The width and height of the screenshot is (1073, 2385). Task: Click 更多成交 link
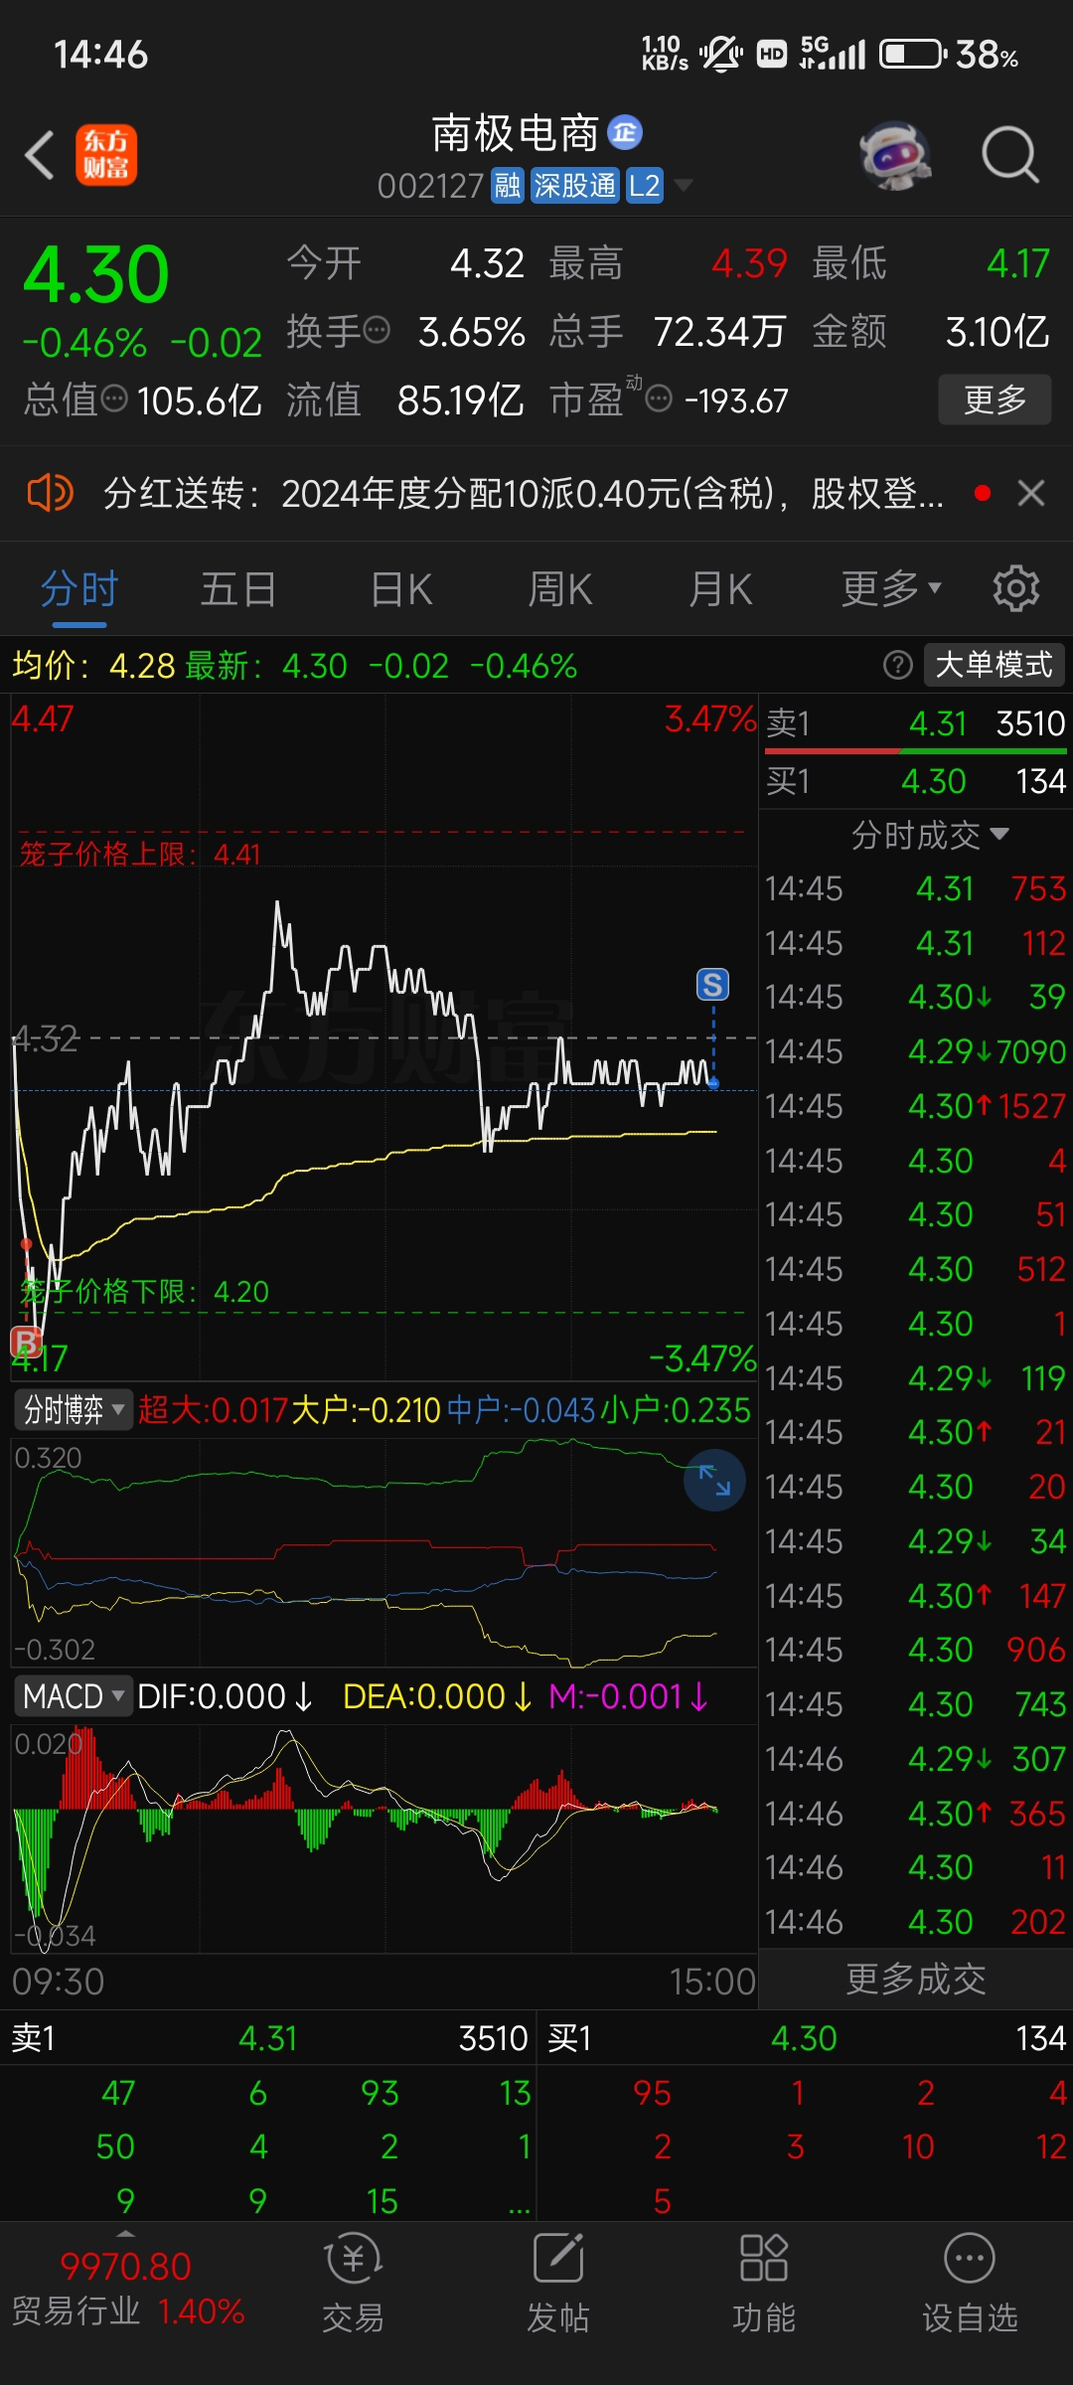pos(915,1980)
